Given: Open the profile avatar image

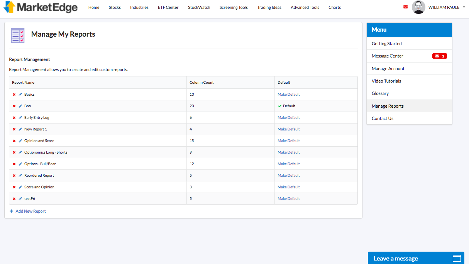Looking at the screenshot, I should click(x=418, y=7).
